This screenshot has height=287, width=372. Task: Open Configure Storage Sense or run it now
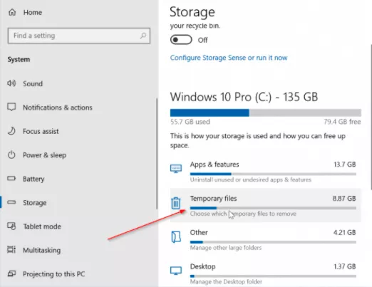[229, 58]
